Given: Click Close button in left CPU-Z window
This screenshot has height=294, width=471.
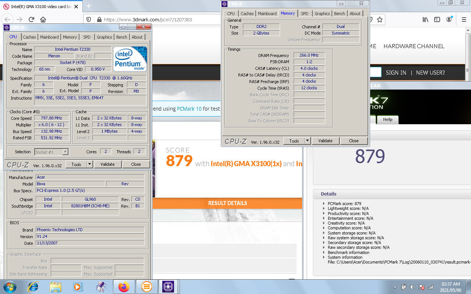Looking at the screenshot, I should point(136,164).
